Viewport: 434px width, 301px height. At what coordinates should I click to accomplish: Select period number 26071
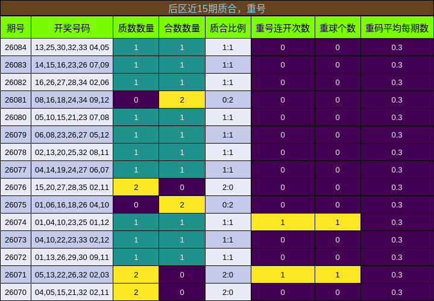[x=16, y=274]
